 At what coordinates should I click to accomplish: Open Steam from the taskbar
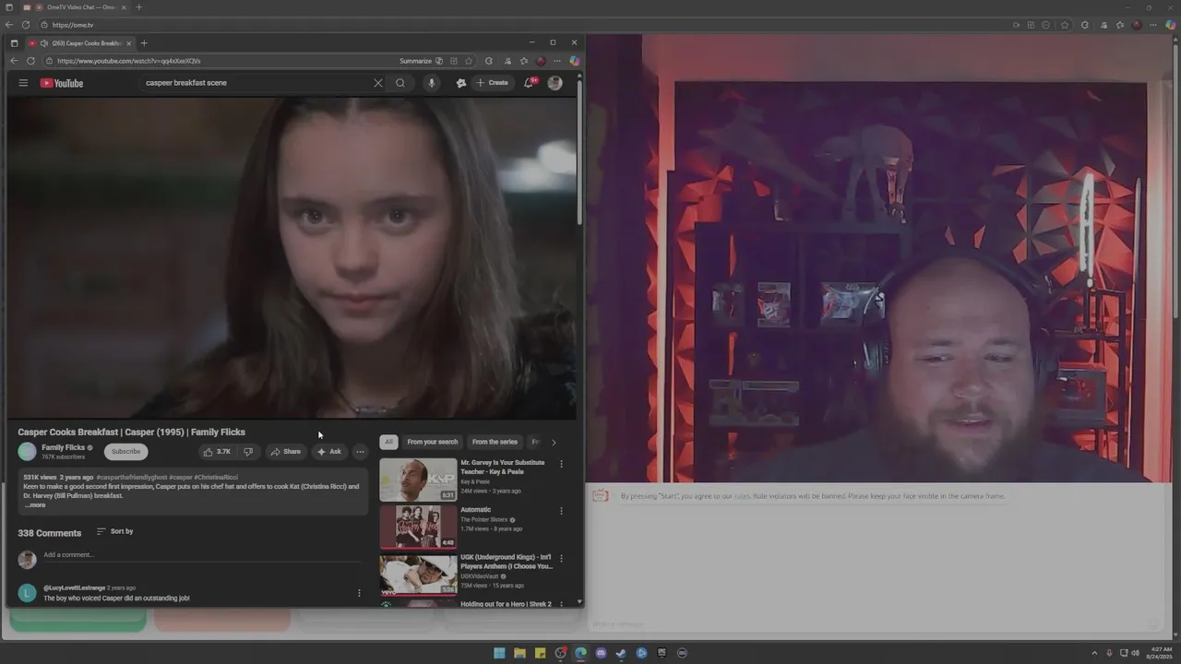click(x=621, y=653)
